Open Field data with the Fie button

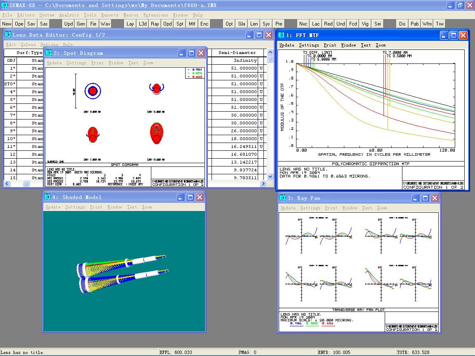(93, 24)
